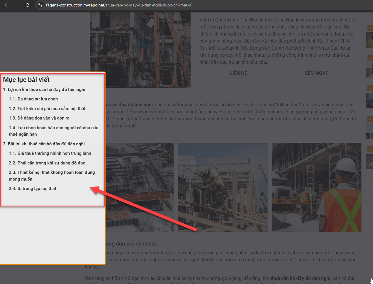Open 'Lợi ích khi thuê căn hộ' section
373x284 pixels.
[x=44, y=90]
